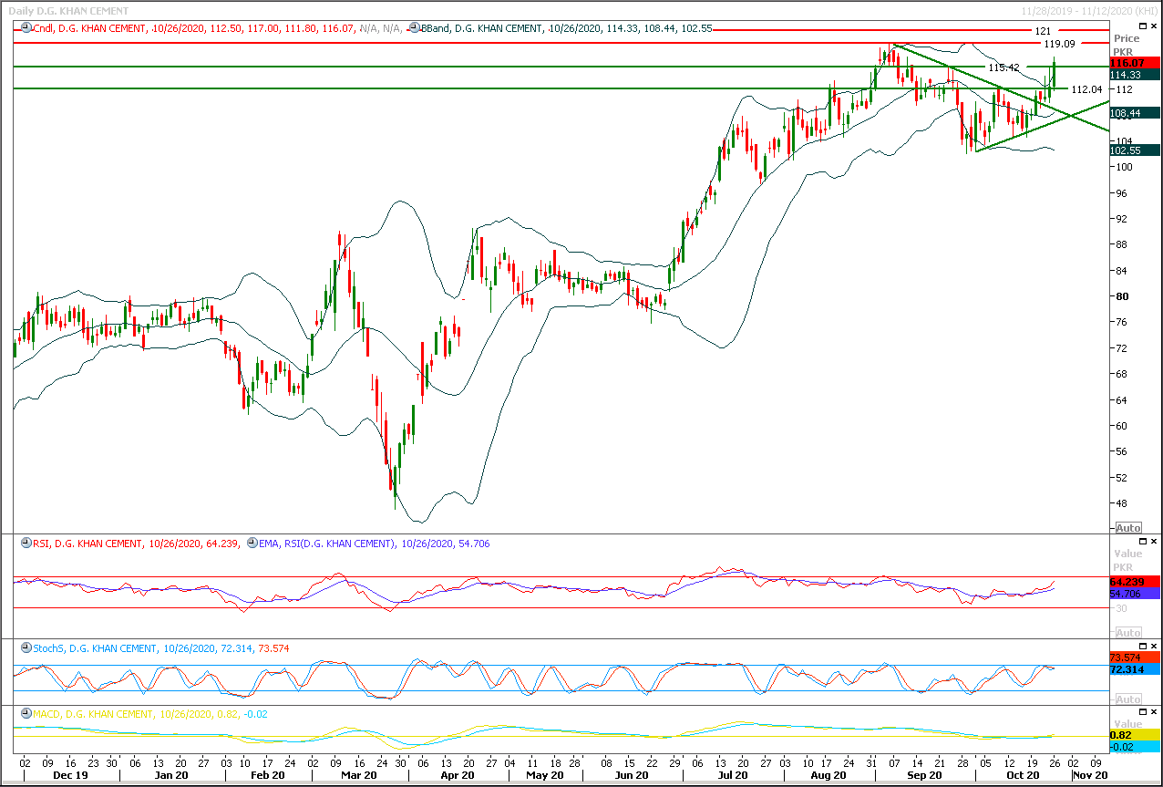Click the red 116.07 last price tag

pos(1135,63)
